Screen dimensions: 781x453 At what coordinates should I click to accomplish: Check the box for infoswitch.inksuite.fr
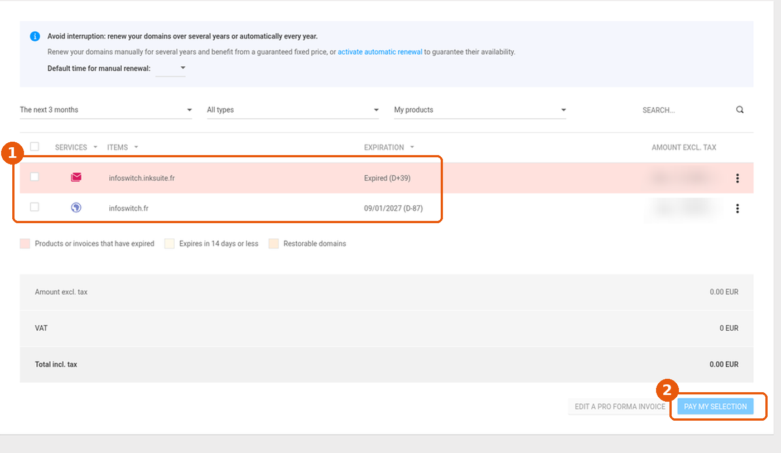pos(35,177)
